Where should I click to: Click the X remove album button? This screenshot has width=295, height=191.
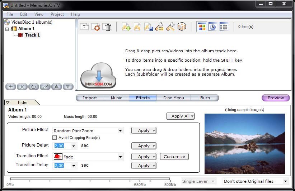22,87
